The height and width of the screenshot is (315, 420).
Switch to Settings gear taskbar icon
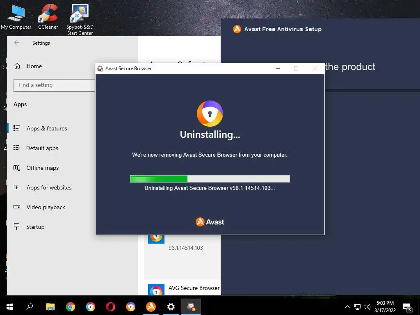(171, 307)
